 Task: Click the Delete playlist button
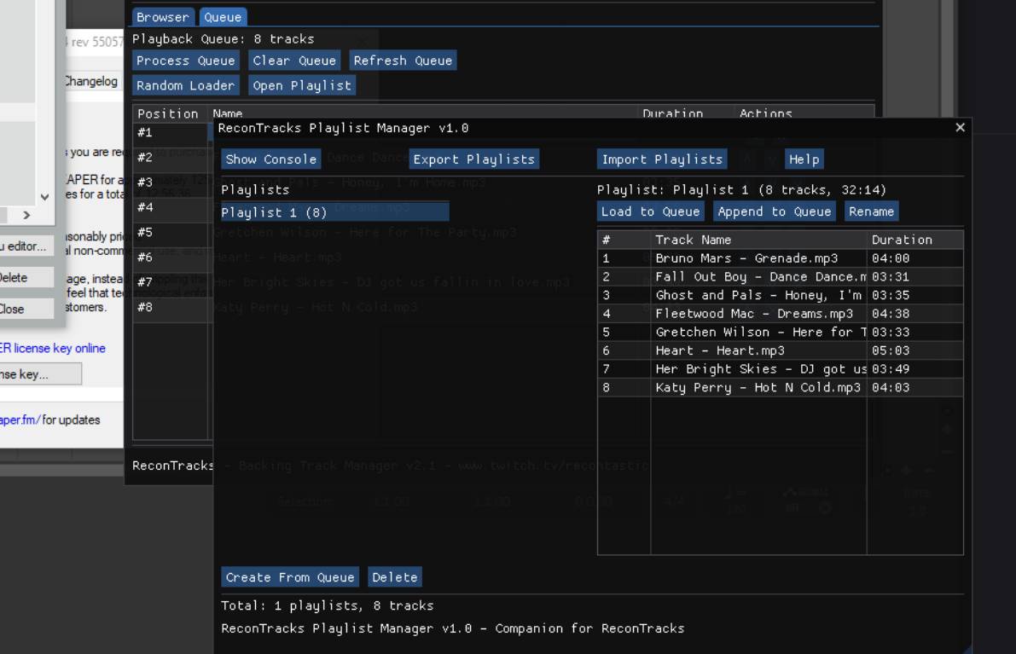[x=395, y=577]
